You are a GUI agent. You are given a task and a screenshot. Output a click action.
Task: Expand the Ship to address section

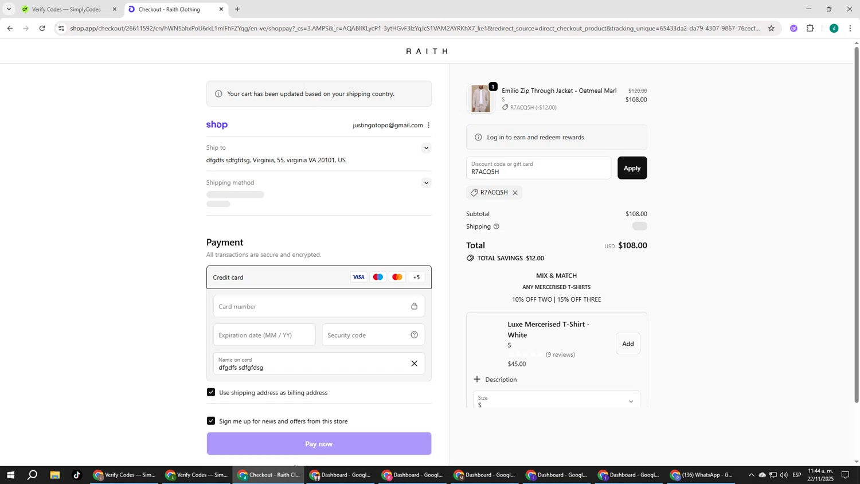pyautogui.click(x=426, y=148)
